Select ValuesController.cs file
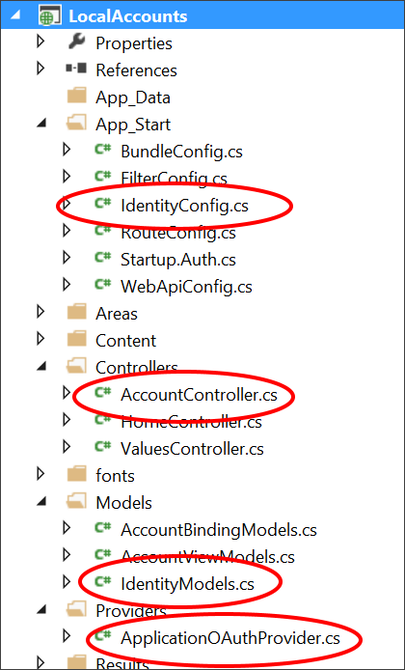Screen dimensions: 405x670 pyautogui.click(x=192, y=449)
